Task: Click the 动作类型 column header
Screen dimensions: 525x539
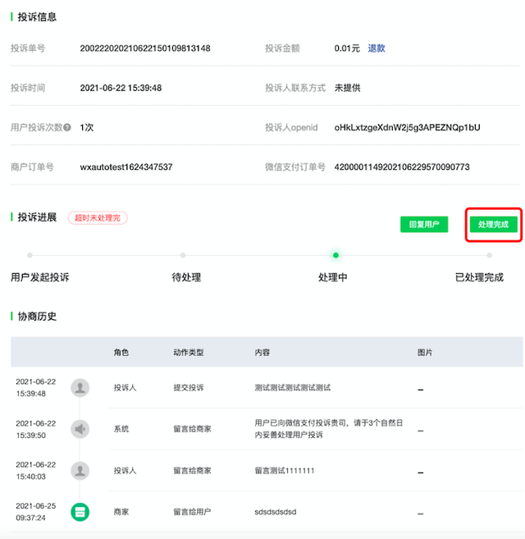Action: pyautogui.click(x=189, y=352)
